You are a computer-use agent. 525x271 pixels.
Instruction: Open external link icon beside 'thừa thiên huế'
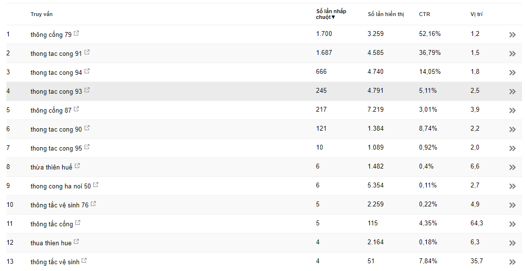[77, 166]
